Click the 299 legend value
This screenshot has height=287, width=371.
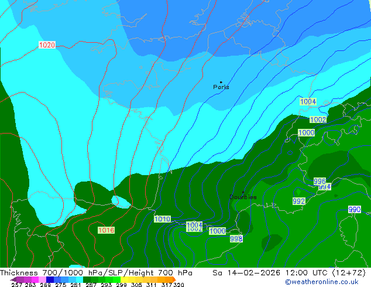121,285
